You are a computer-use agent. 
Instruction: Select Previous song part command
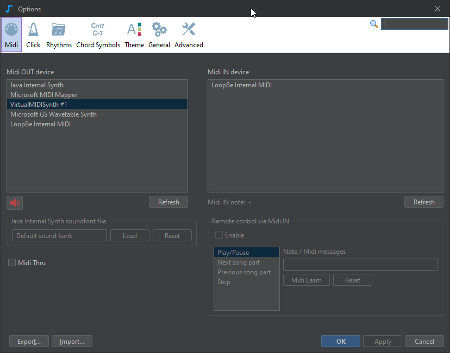(247, 272)
